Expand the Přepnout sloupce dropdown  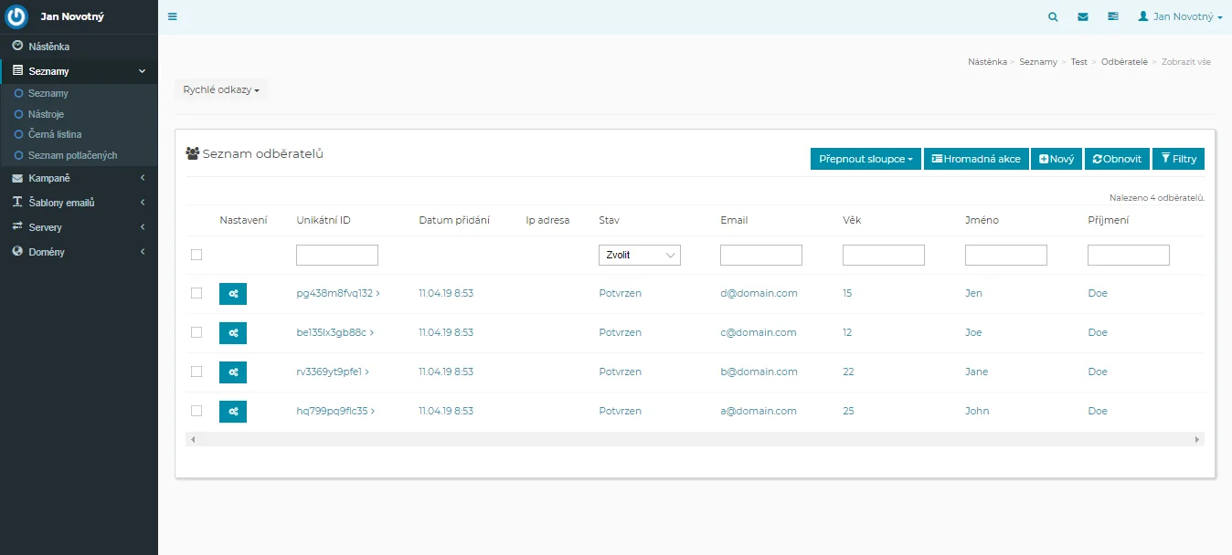coord(866,159)
